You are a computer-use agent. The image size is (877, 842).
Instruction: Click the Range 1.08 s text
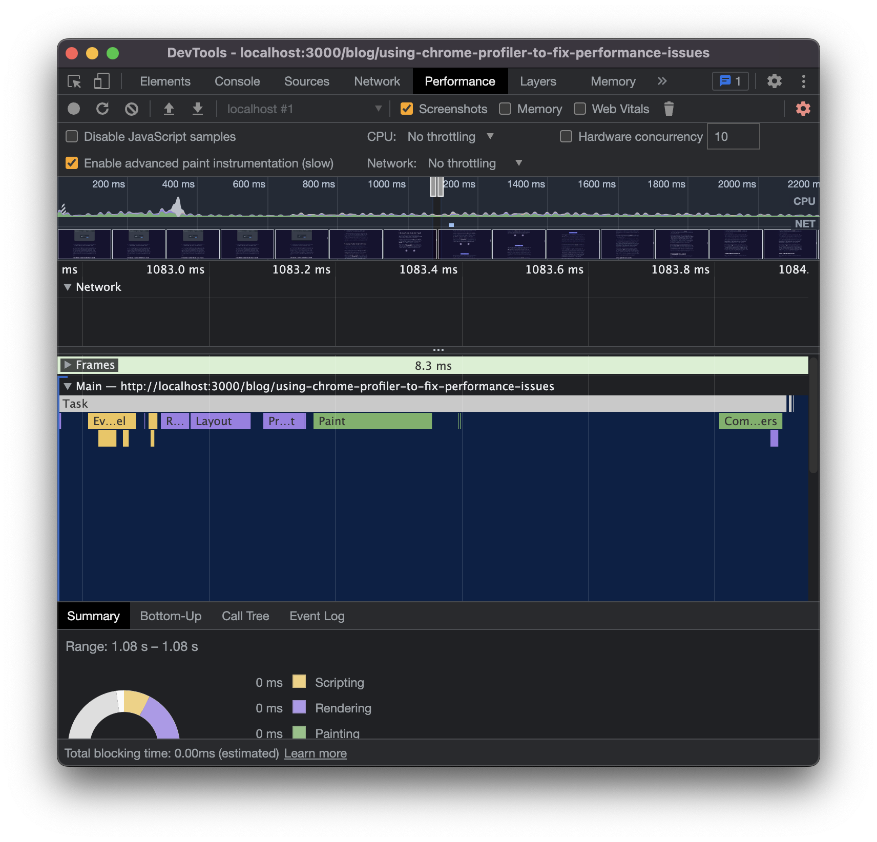coord(132,647)
